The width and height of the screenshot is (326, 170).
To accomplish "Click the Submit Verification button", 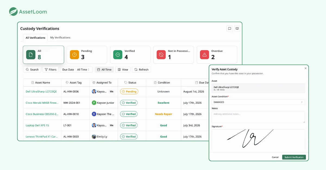I will coord(294,157).
